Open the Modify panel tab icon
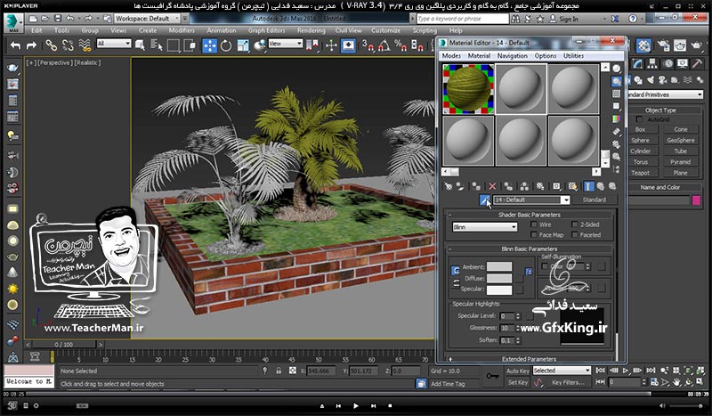Screen dimensions: 712x416 [637, 63]
